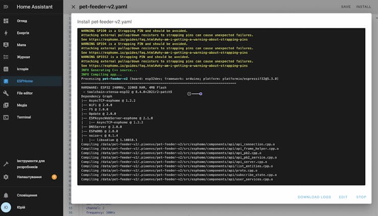This screenshot has height=216, width=378.
Task: Stop the install with the Stop button
Action: 361,197
